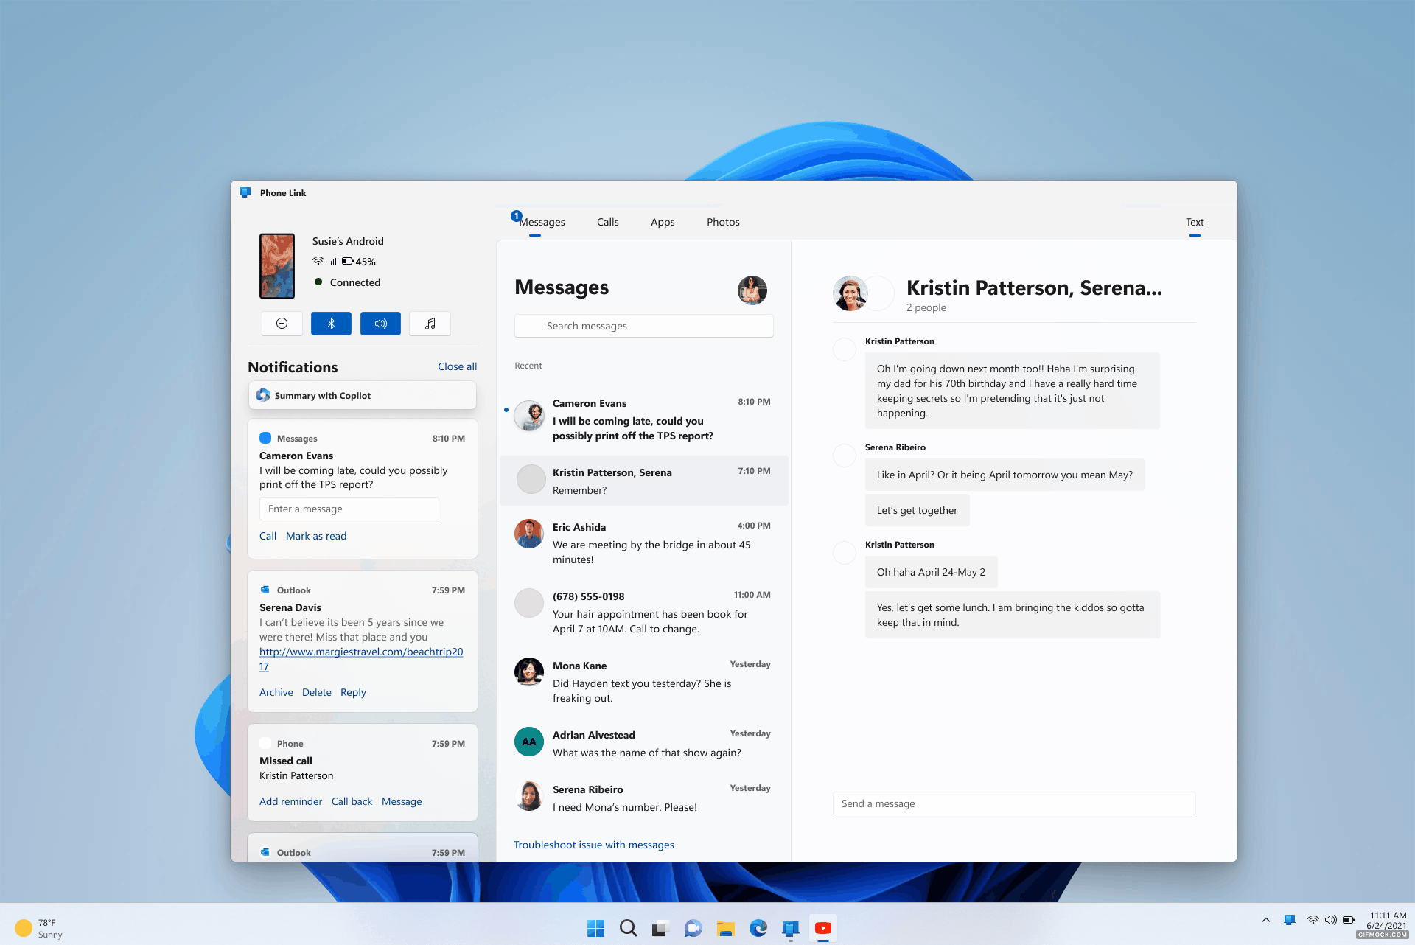
Task: Click Susie's Android phone thumbnail
Action: coord(277,265)
